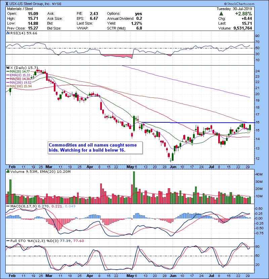Viewport: 269px width, 279px height.
Task: Click the 'May' label on bottom date axis
Action: click(130, 276)
